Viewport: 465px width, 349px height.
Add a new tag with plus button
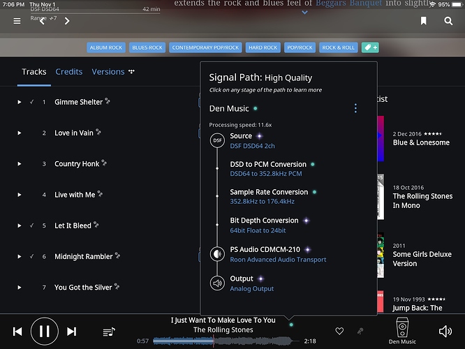[370, 47]
